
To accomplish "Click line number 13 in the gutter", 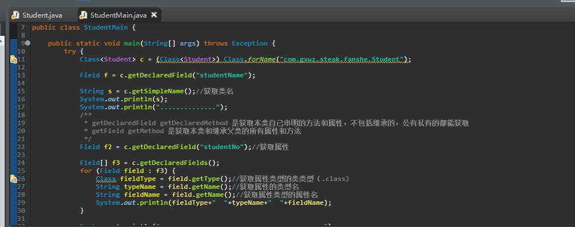I will [x=21, y=75].
